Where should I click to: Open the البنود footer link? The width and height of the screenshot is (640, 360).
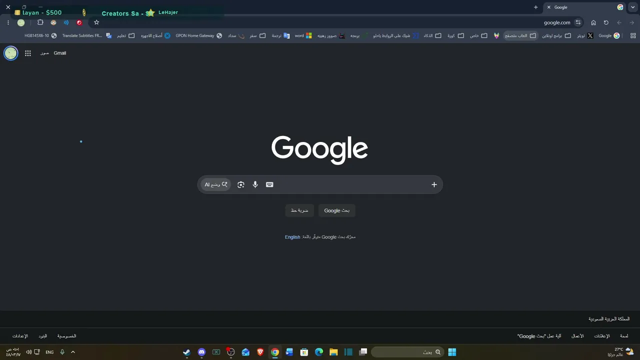pos(42,336)
